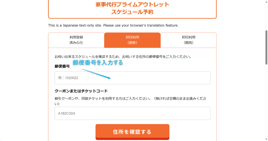Switch to the 利用登録済みの方 tab
The image size is (268, 141).
tap(76, 40)
